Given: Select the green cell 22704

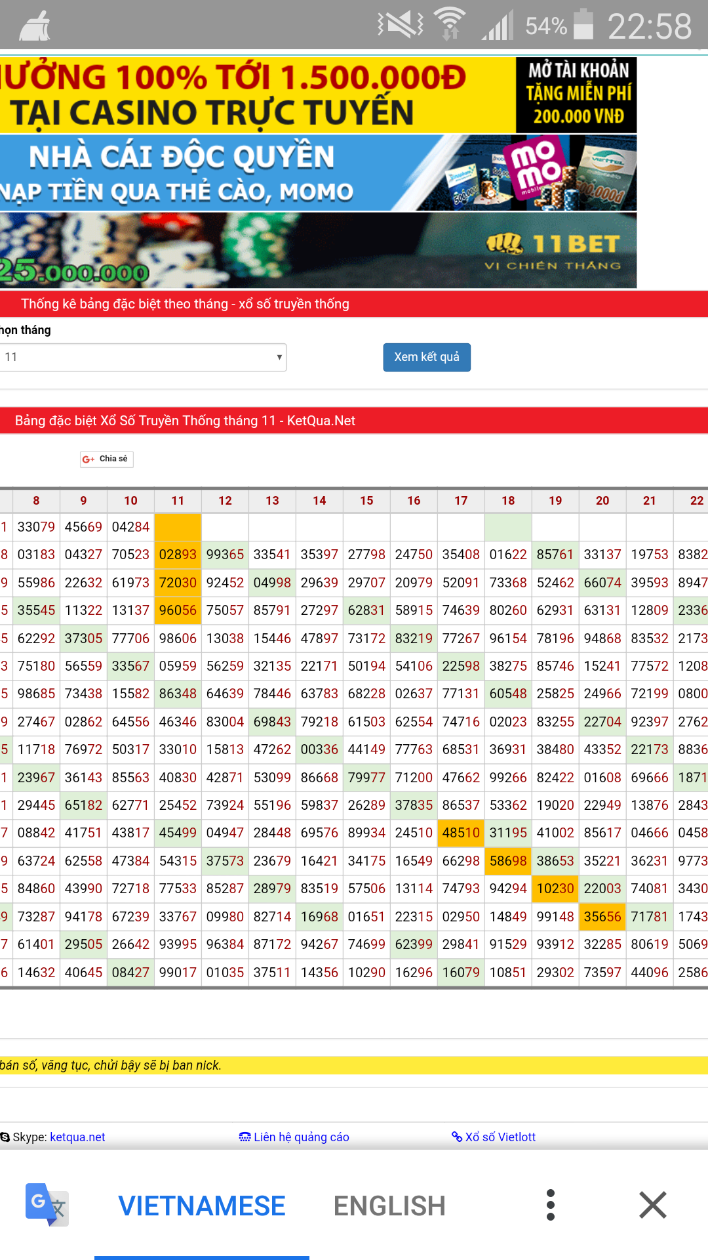Looking at the screenshot, I should coord(602,722).
